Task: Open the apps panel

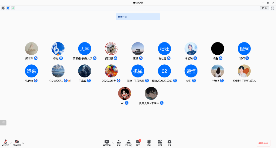Action: (x=160, y=142)
